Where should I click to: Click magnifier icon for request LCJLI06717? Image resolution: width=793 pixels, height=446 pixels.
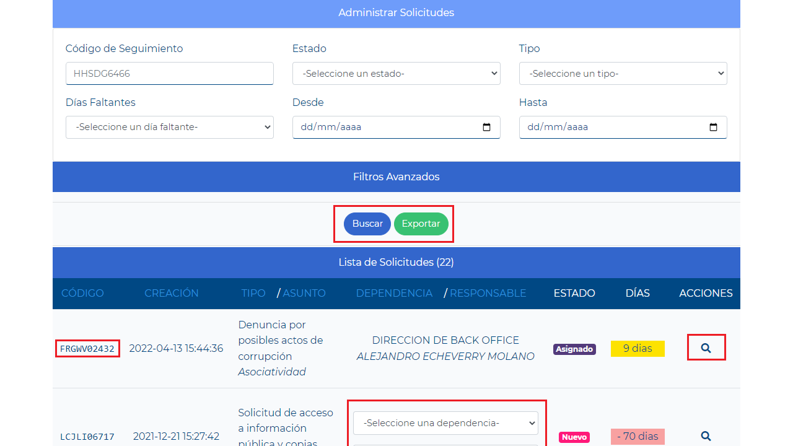(706, 436)
